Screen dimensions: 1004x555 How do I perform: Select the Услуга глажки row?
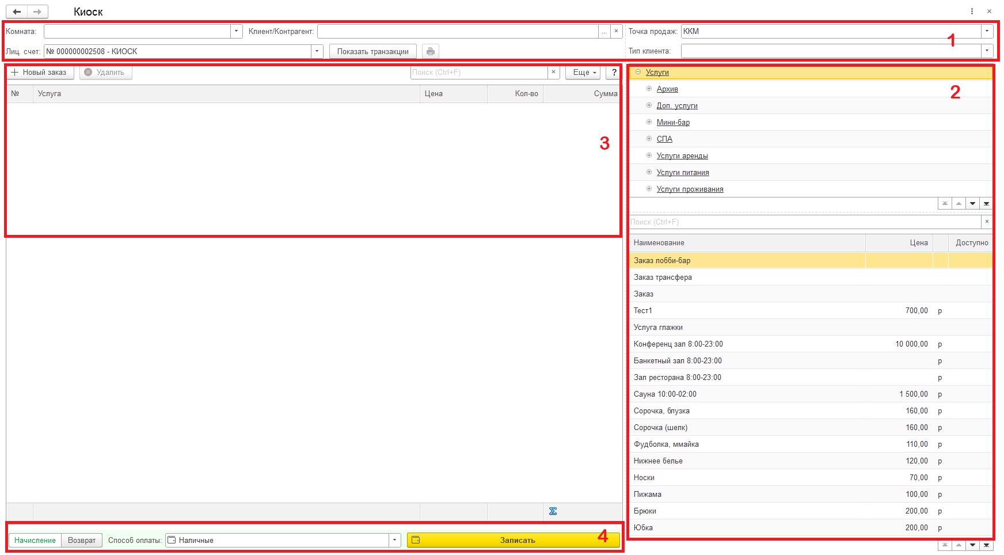811,327
